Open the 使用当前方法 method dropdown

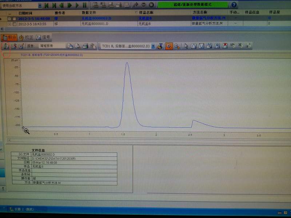coord(40,6)
